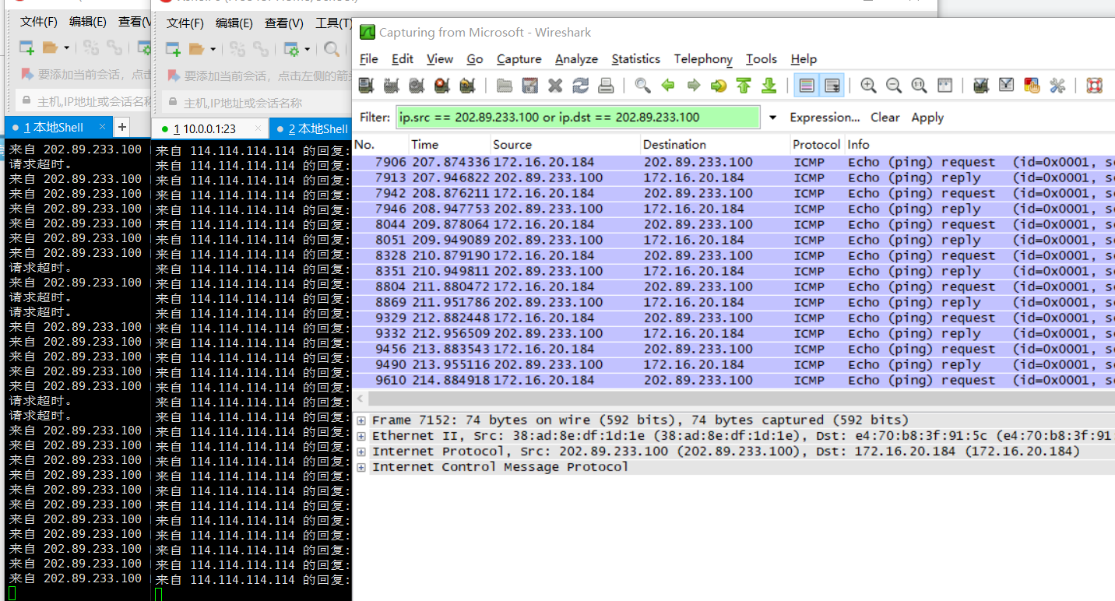
Task: Restart the running capture in Wireshark
Action: (x=467, y=86)
